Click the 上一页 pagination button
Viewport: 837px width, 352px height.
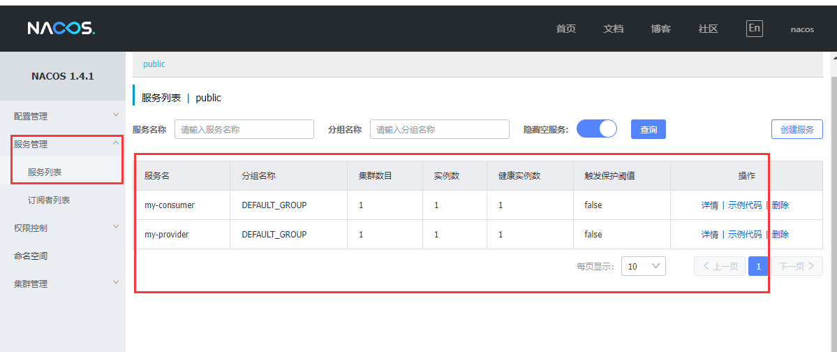(720, 266)
